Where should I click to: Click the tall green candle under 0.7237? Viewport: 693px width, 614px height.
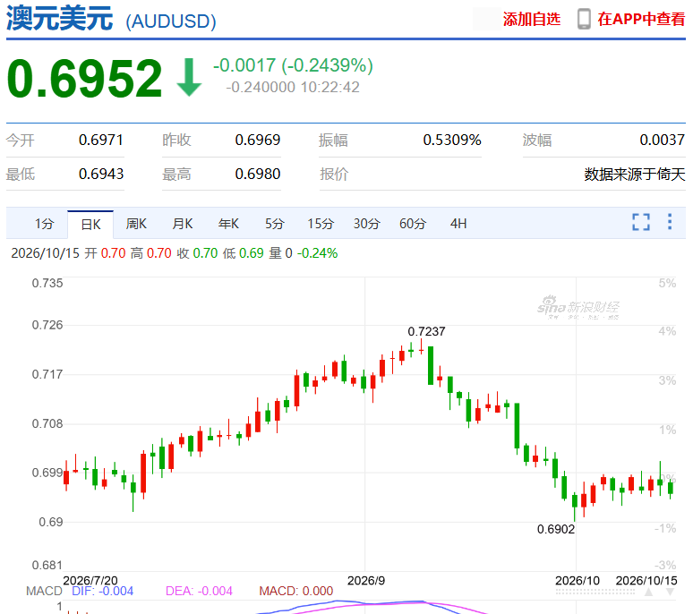coord(431,366)
